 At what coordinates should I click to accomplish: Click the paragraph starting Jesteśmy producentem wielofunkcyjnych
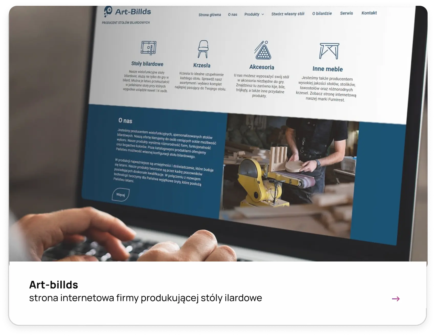(166, 143)
